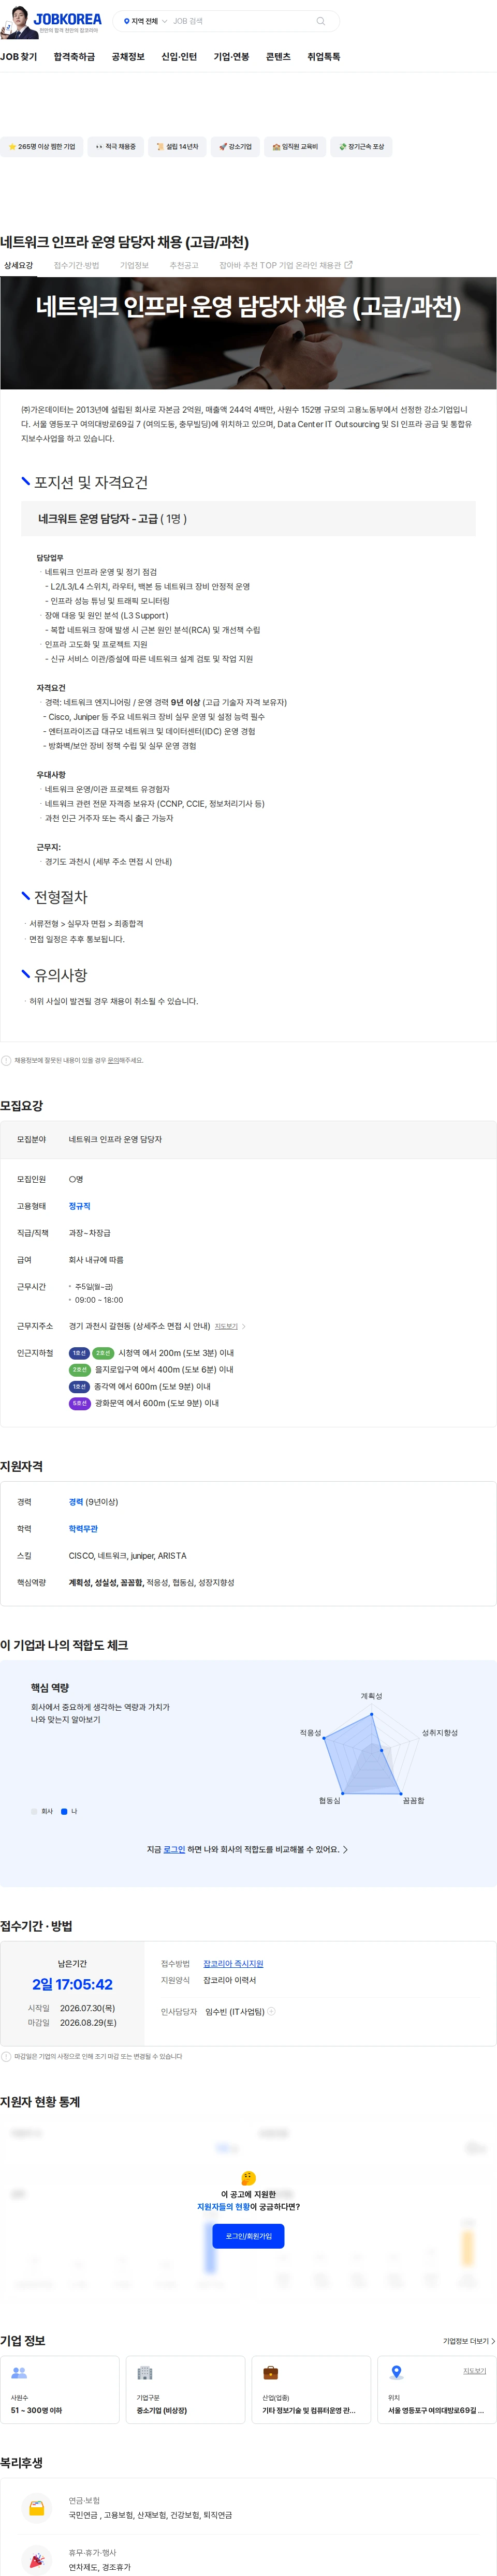Open the JOB 찾기 menu

pyautogui.click(x=18, y=57)
